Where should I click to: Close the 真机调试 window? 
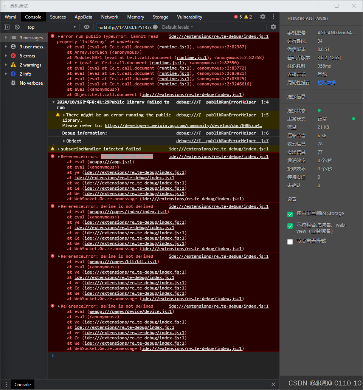coord(354,6)
